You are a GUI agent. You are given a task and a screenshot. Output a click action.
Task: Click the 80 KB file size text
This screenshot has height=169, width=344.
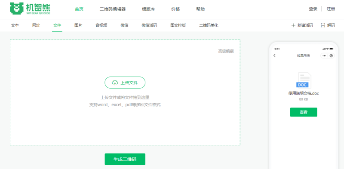(x=304, y=99)
